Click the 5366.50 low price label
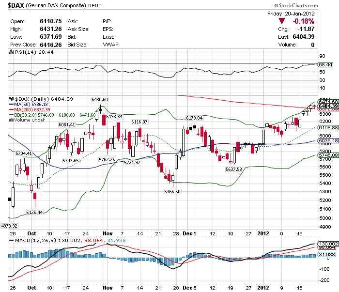 pyautogui.click(x=172, y=191)
